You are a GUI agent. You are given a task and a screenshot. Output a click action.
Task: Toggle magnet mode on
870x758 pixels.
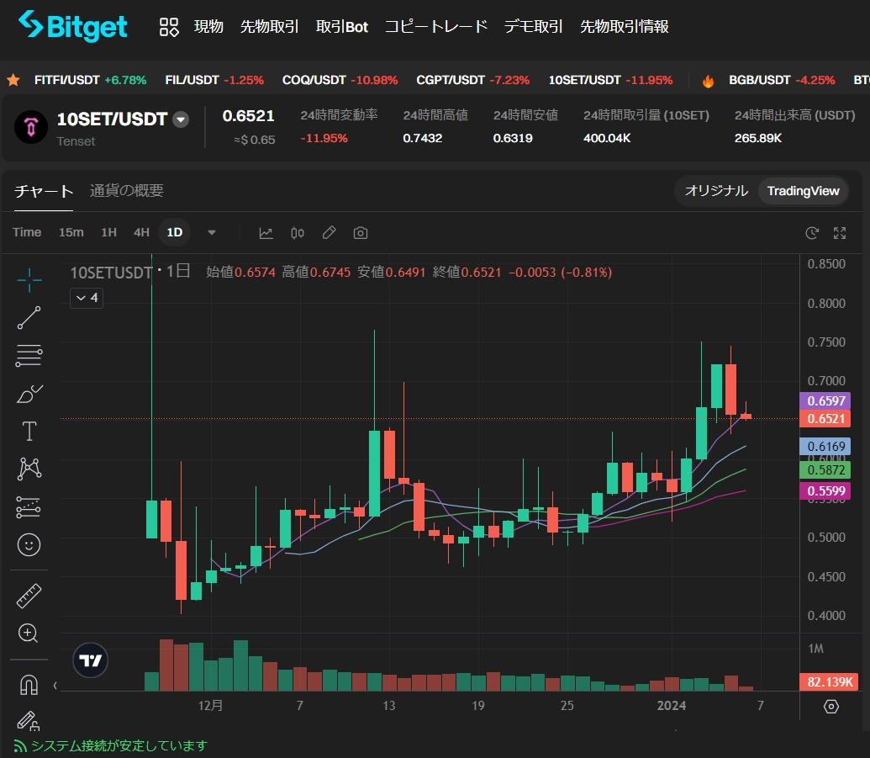(29, 685)
